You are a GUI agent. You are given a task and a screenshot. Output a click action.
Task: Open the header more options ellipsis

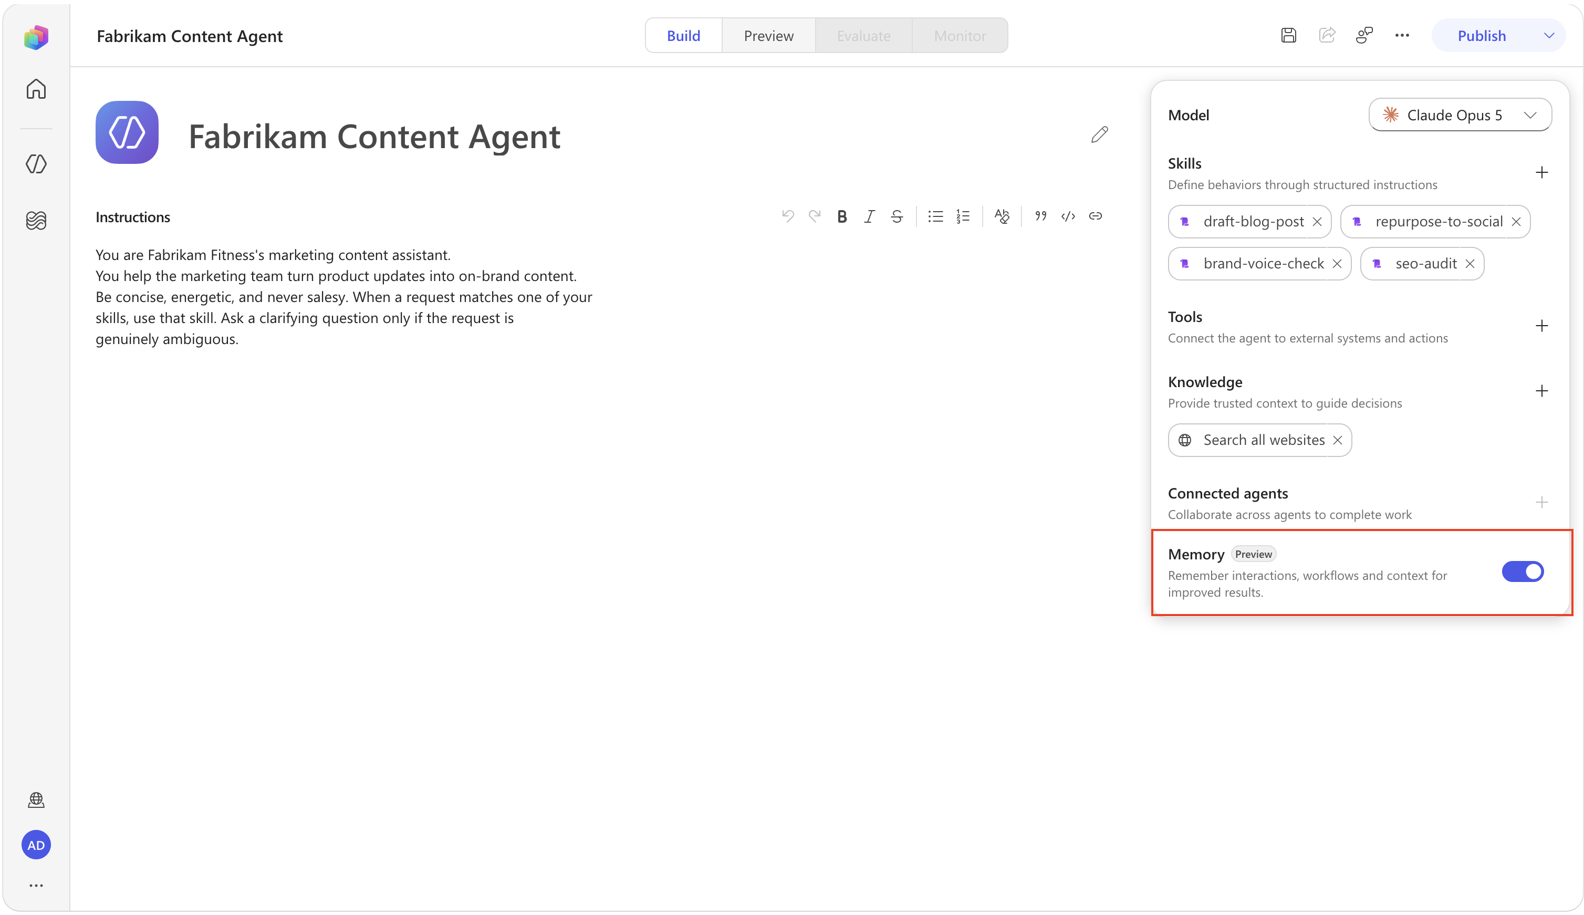point(1402,35)
